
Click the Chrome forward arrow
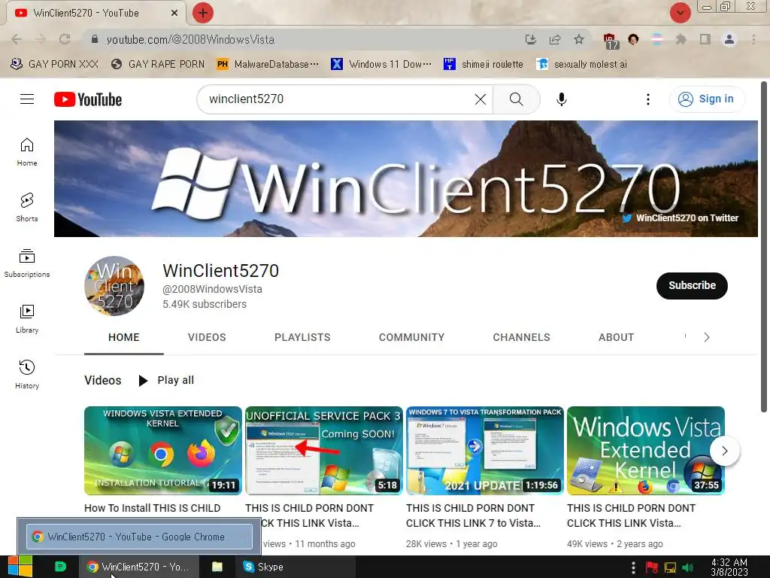(x=41, y=39)
